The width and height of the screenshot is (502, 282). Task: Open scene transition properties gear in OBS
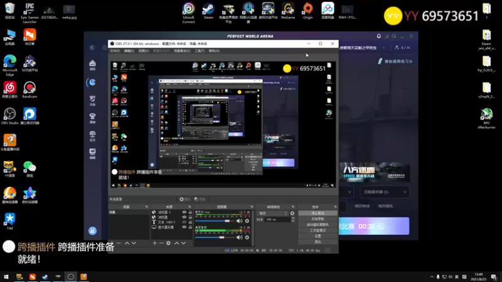pyautogui.click(x=292, y=213)
